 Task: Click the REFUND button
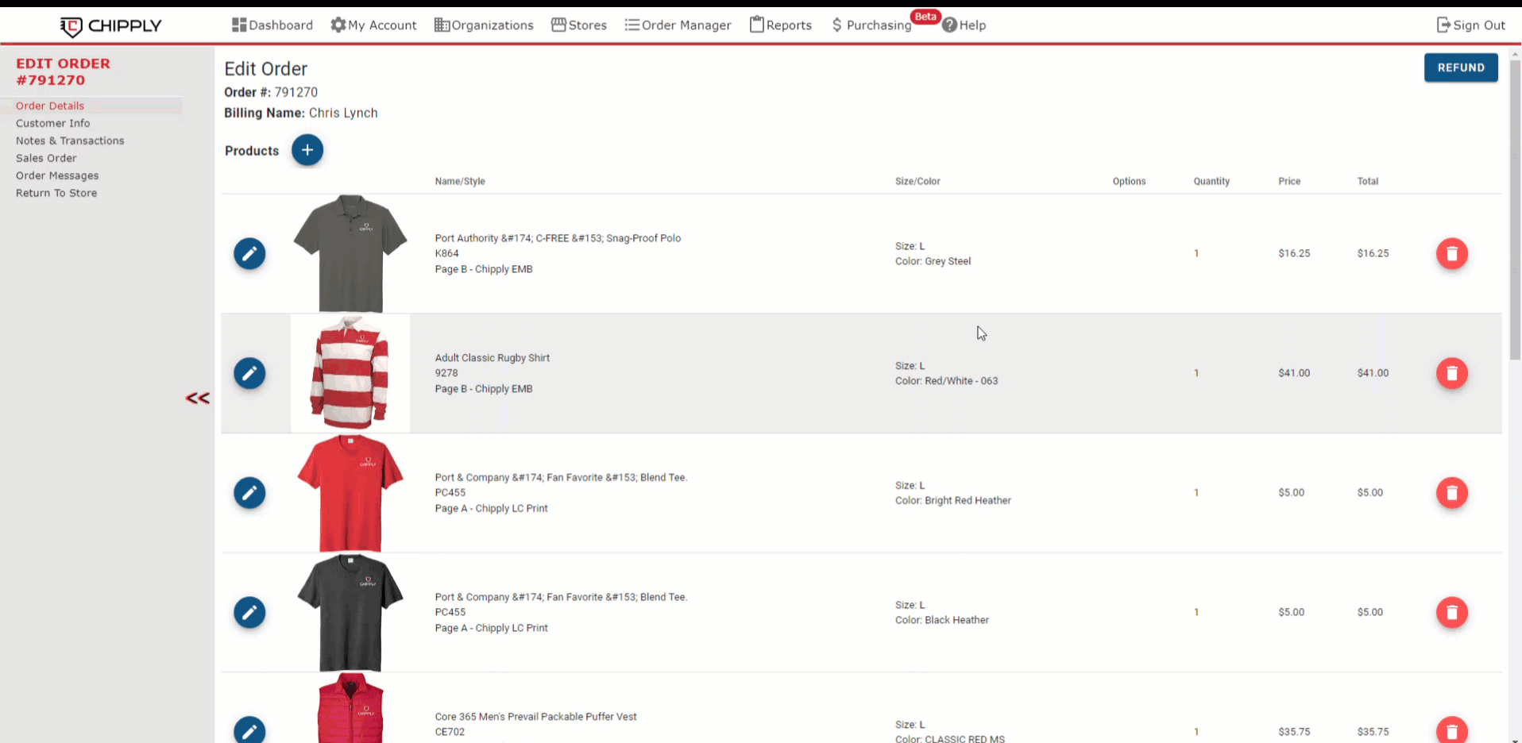[1461, 67]
